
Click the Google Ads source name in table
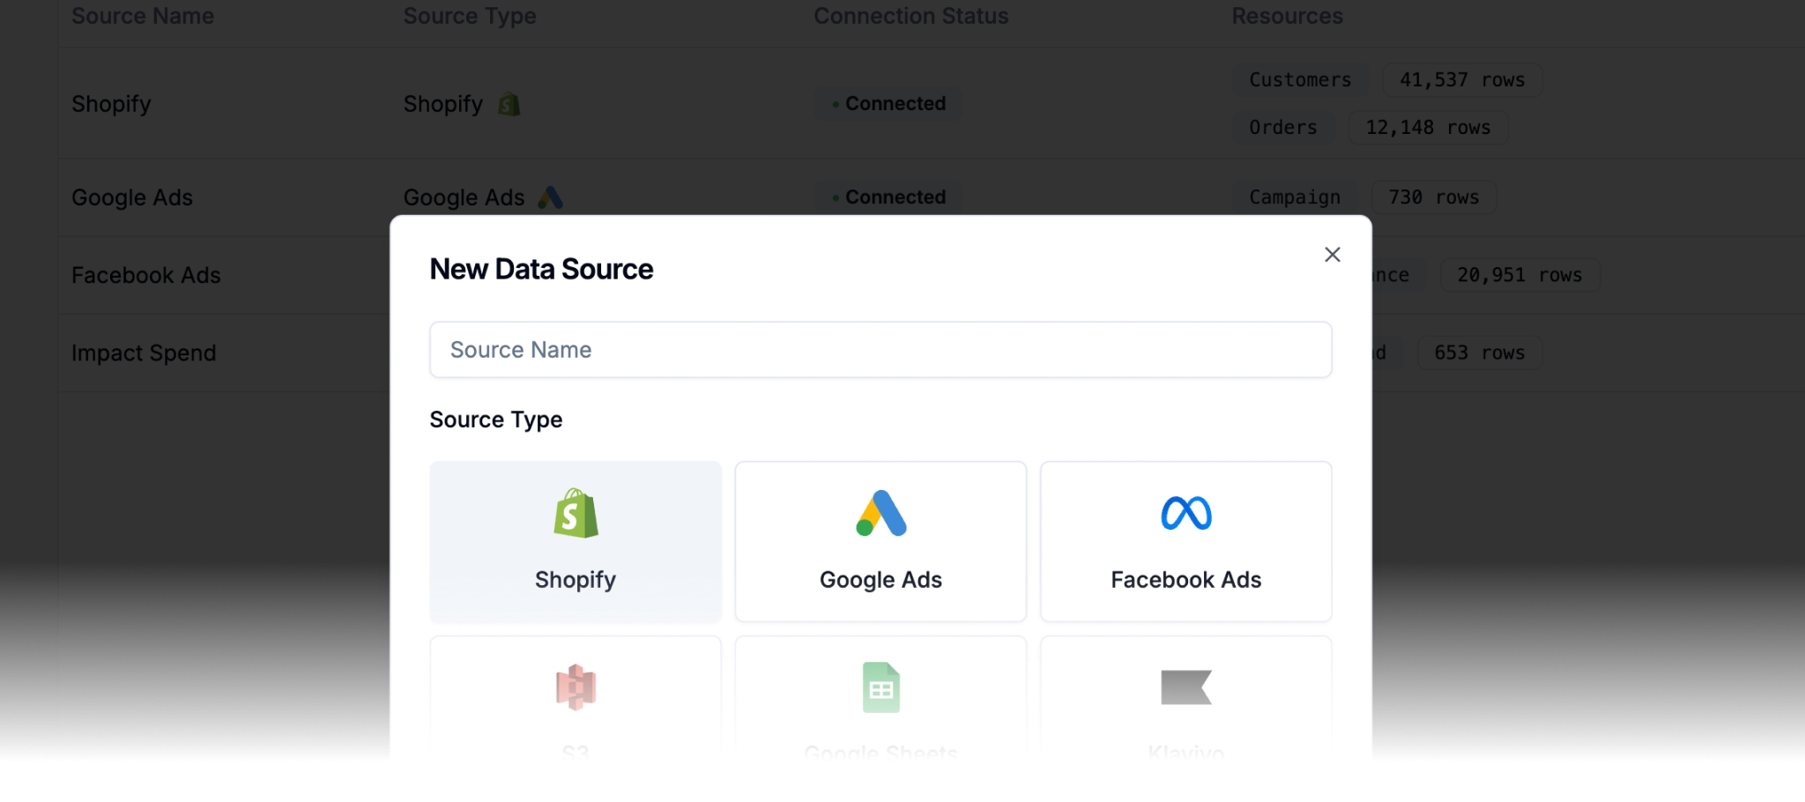pos(132,197)
